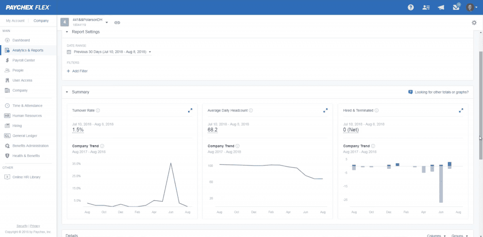Image resolution: width=483 pixels, height=237 pixels.
Task: Open the help question mark icon
Action: point(411,8)
